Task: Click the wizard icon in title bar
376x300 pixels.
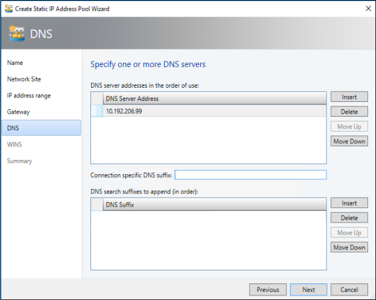Action: pyautogui.click(x=9, y=9)
